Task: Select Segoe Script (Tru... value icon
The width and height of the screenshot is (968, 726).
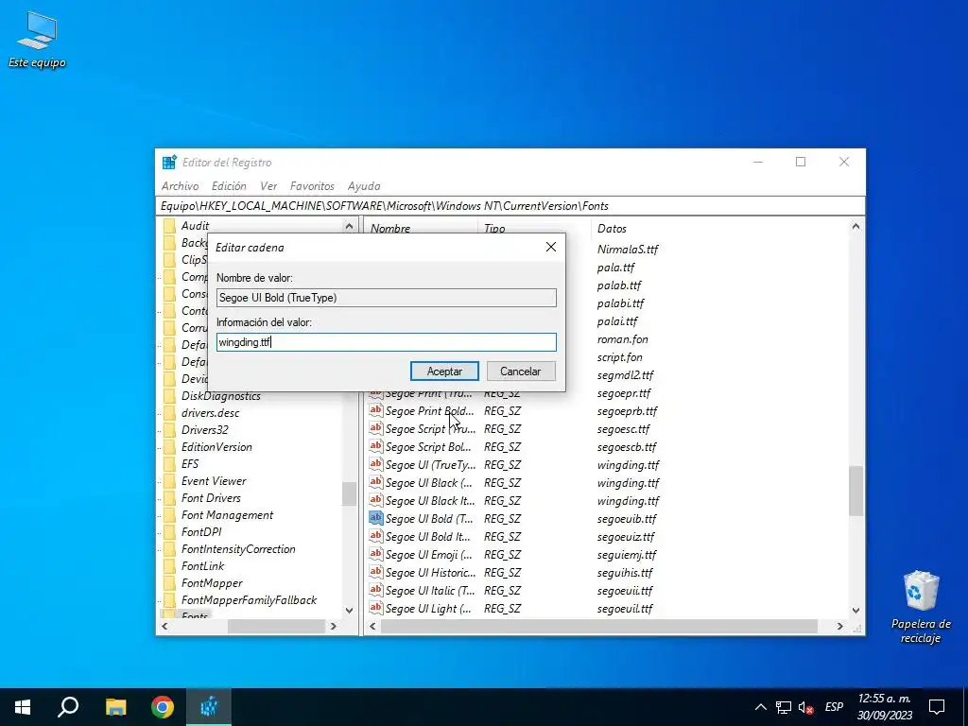Action: tap(375, 428)
